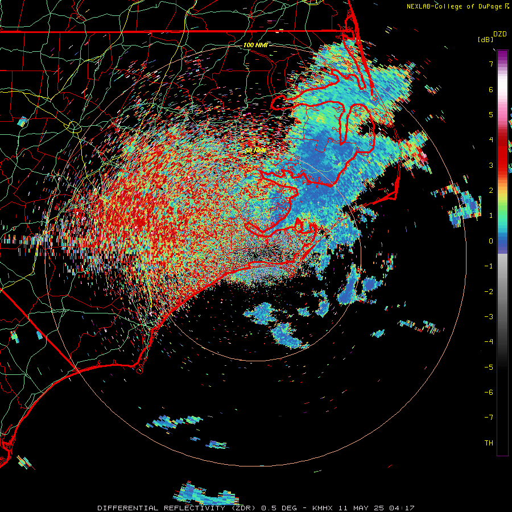Select the color scale value -2
Screen dimensions: 512x512
[x=489, y=292]
